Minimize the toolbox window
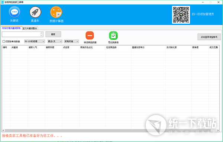223x142 pixels. 203,2
